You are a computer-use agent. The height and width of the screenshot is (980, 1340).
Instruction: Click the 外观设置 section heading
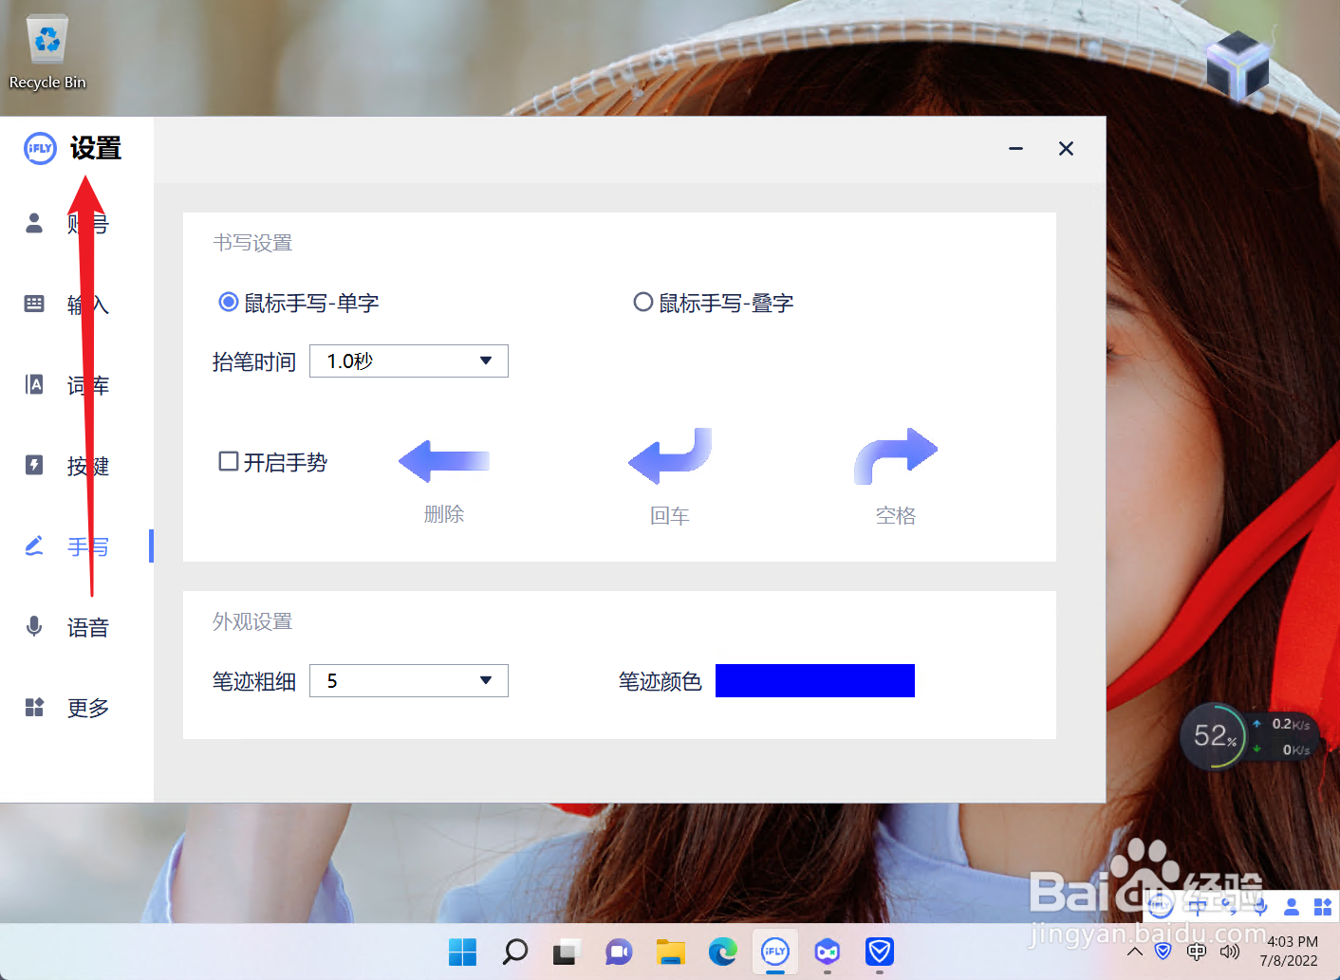pyautogui.click(x=252, y=621)
